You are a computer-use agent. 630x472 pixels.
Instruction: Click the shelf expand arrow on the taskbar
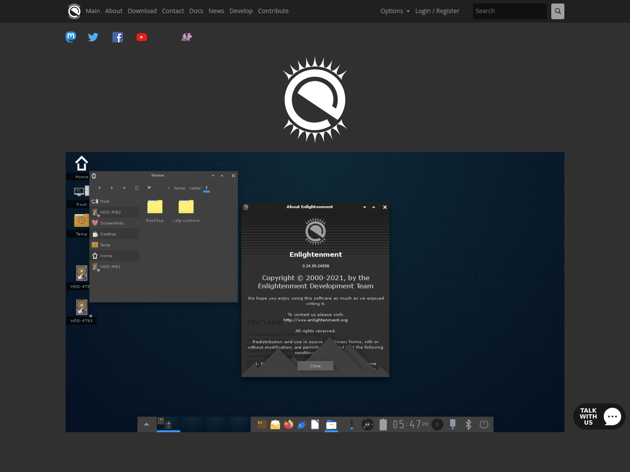147,424
